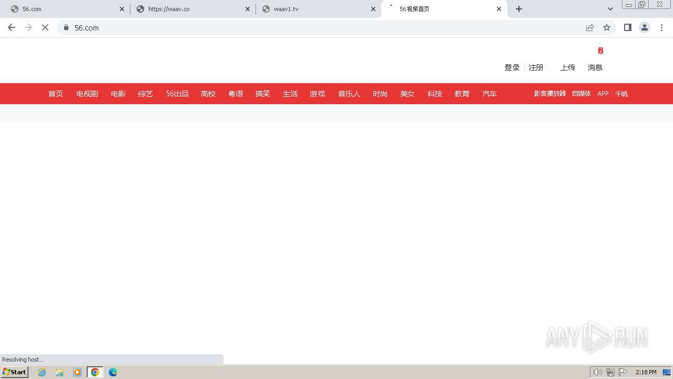Viewport: 673px width, 379px height.
Task: Share this page icon
Action: pos(590,27)
